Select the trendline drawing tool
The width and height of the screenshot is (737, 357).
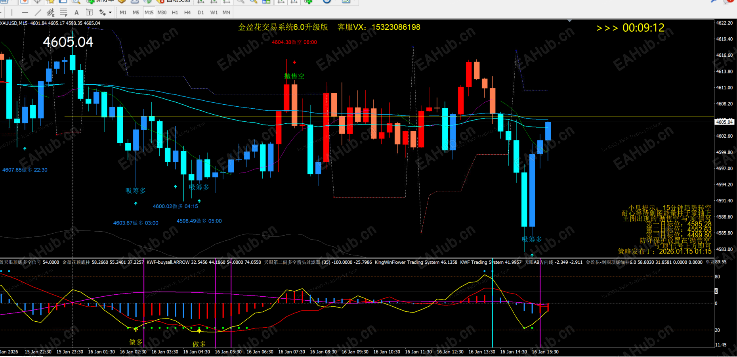coord(38,12)
